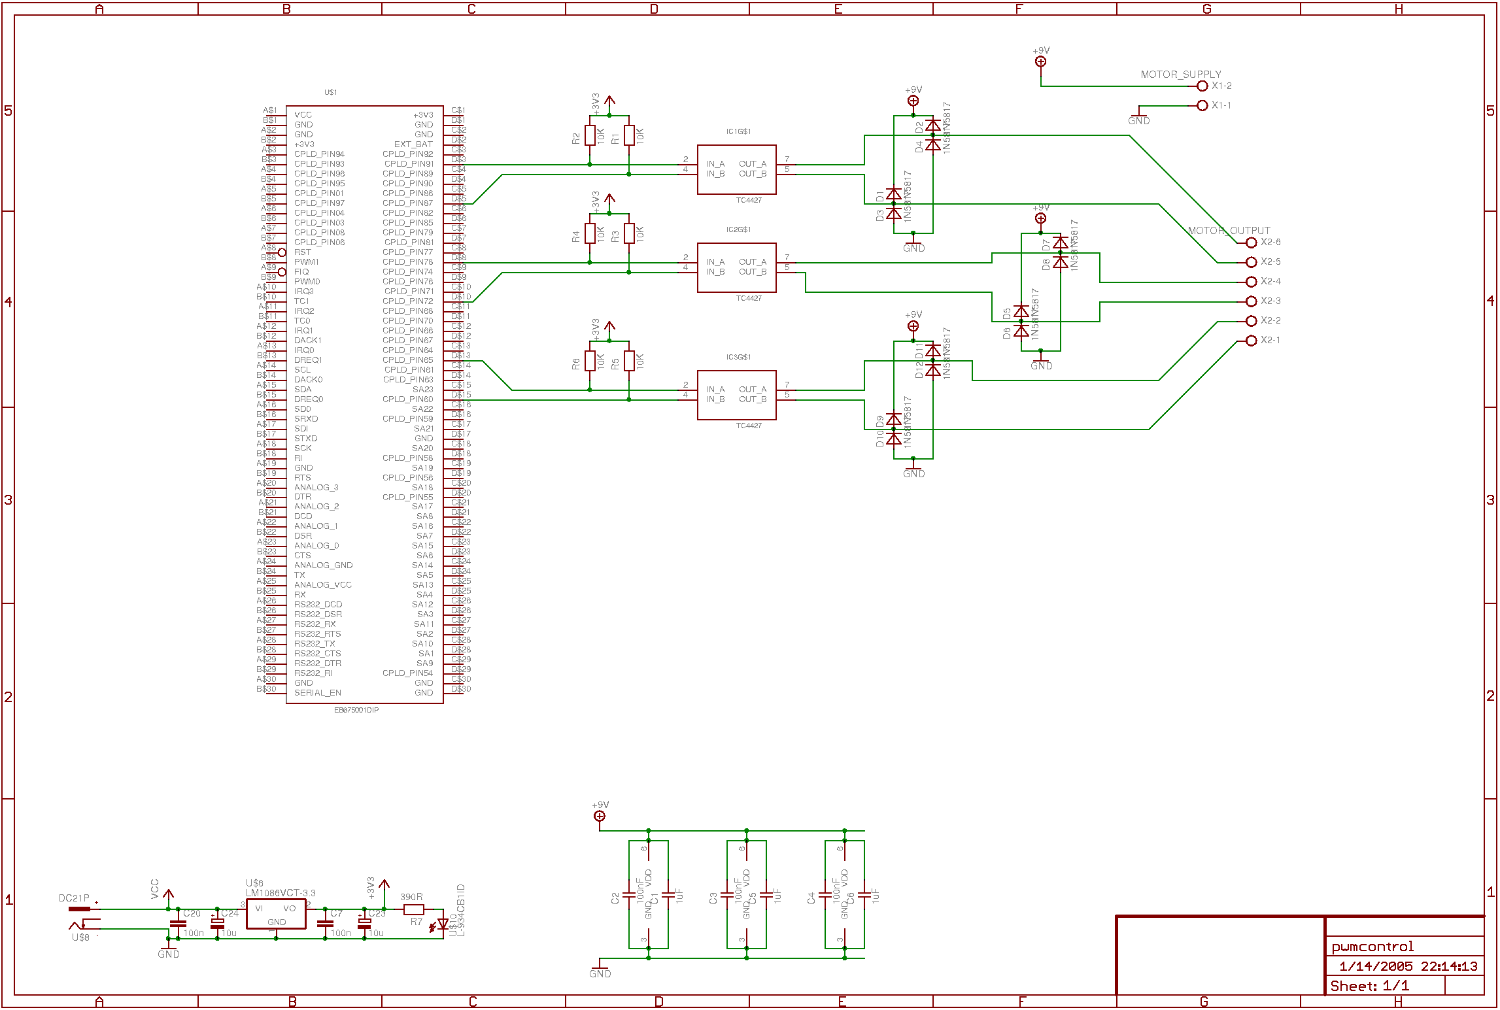Screen dimensions: 1500x1010
Task: Click the +9V symbol above the decoupling capacitors
Action: click(x=600, y=816)
